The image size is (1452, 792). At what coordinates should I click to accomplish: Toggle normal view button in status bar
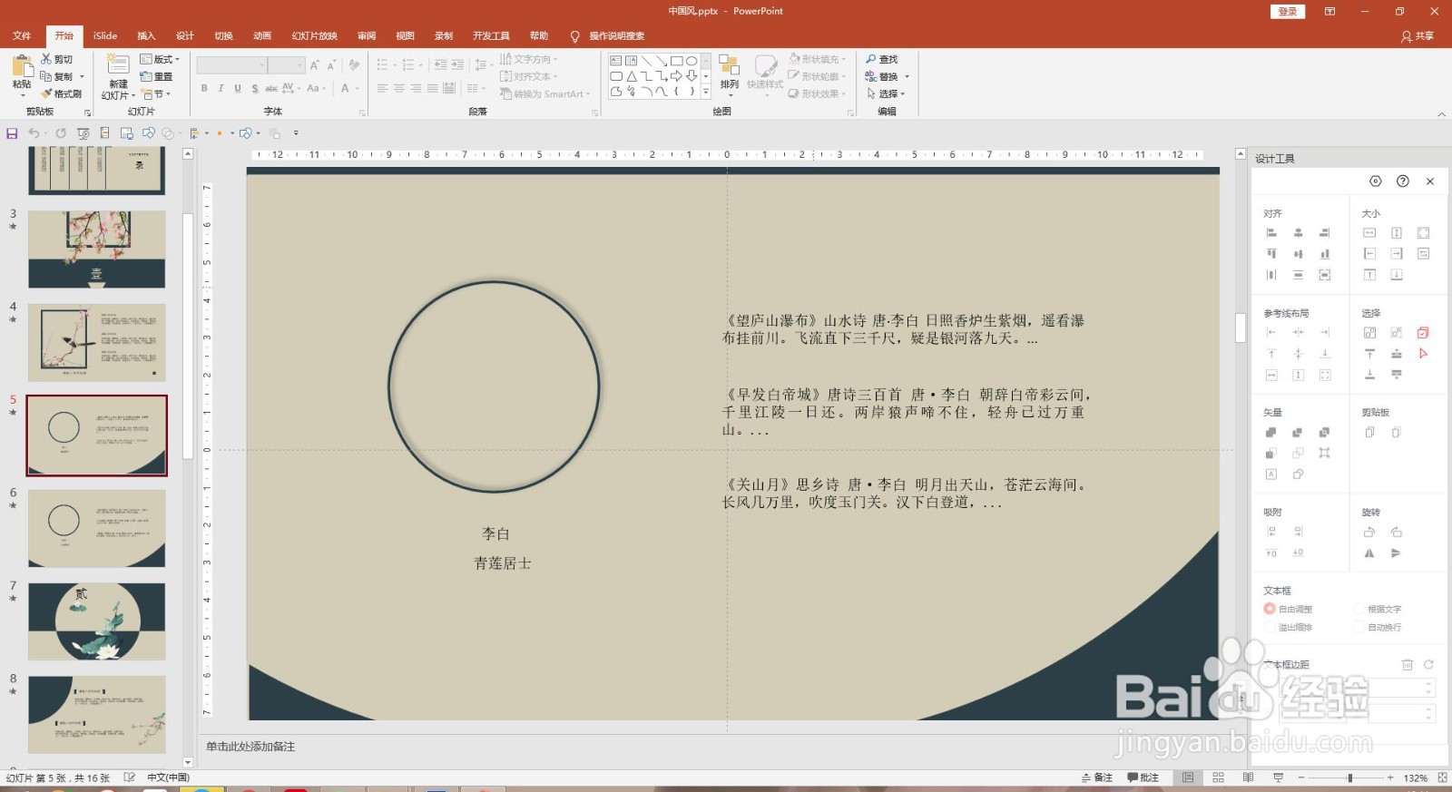[x=1188, y=777]
